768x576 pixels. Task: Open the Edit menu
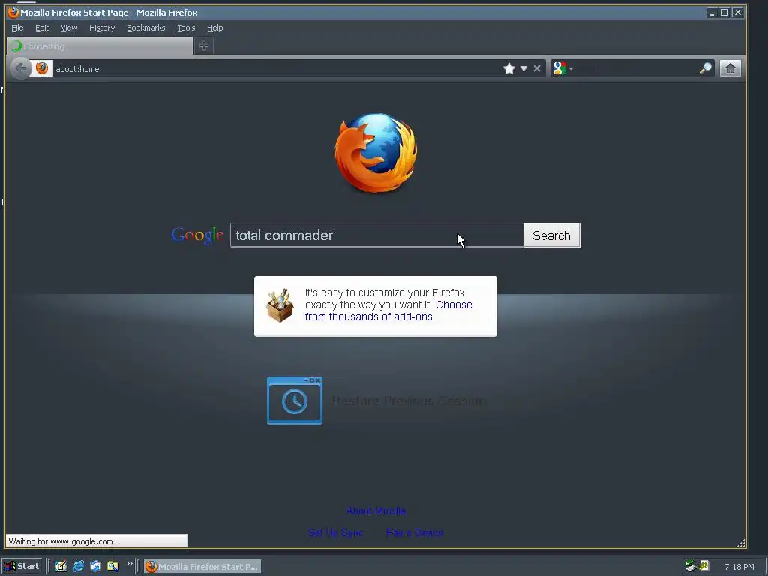click(x=42, y=28)
